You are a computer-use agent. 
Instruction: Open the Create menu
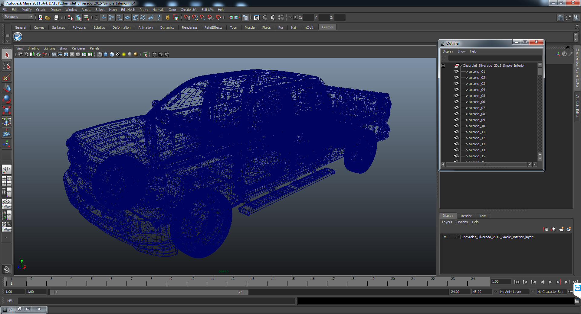pyautogui.click(x=41, y=10)
